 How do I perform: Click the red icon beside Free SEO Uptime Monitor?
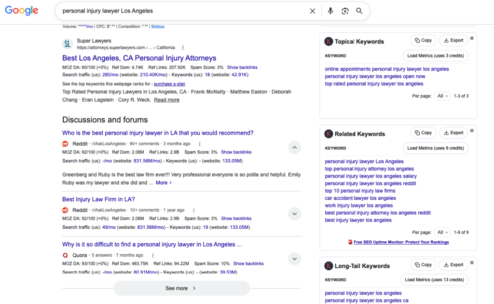(x=350, y=242)
